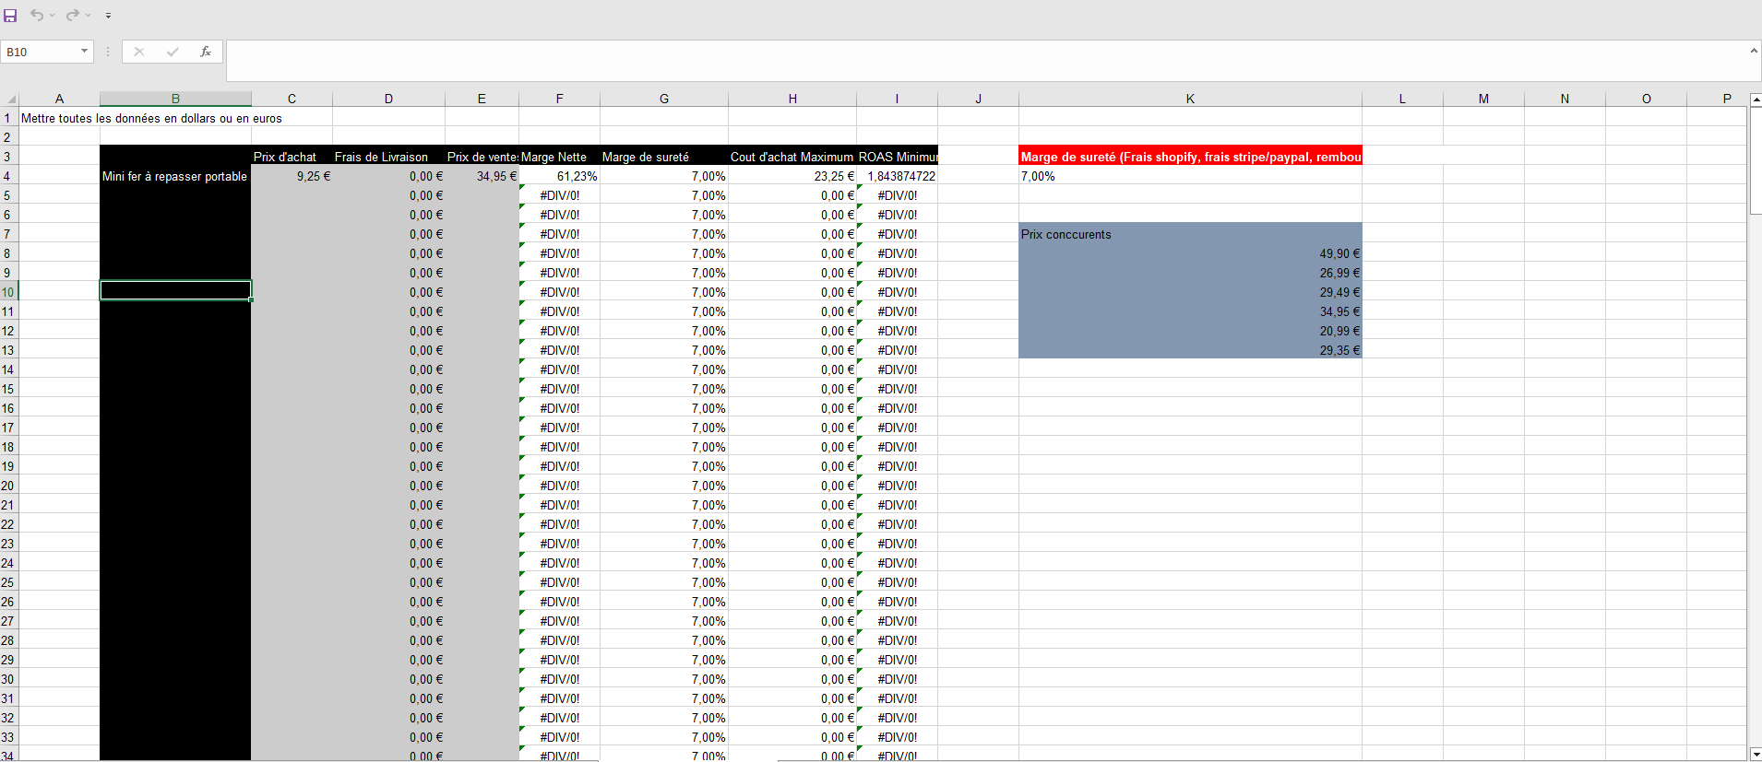Click the Select All corner triangle

[x=11, y=99]
